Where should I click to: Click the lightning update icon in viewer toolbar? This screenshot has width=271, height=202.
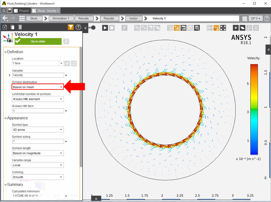click(x=124, y=28)
